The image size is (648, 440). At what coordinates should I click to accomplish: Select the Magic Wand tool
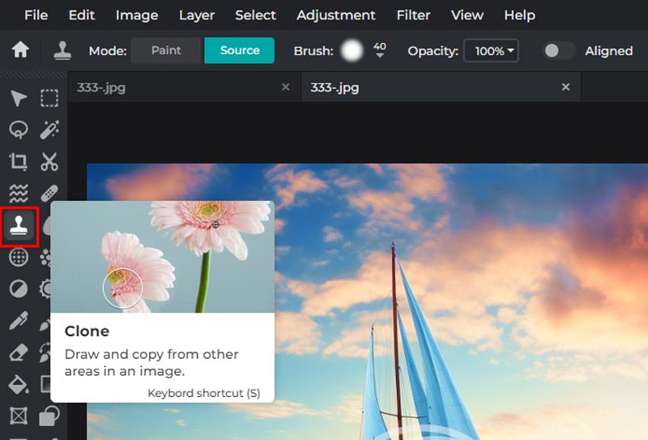point(49,130)
